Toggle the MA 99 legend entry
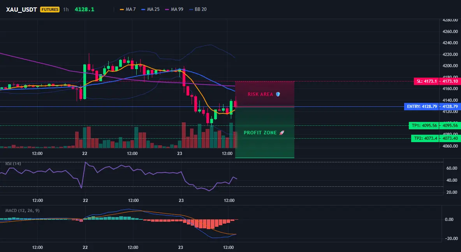 pos(174,9)
